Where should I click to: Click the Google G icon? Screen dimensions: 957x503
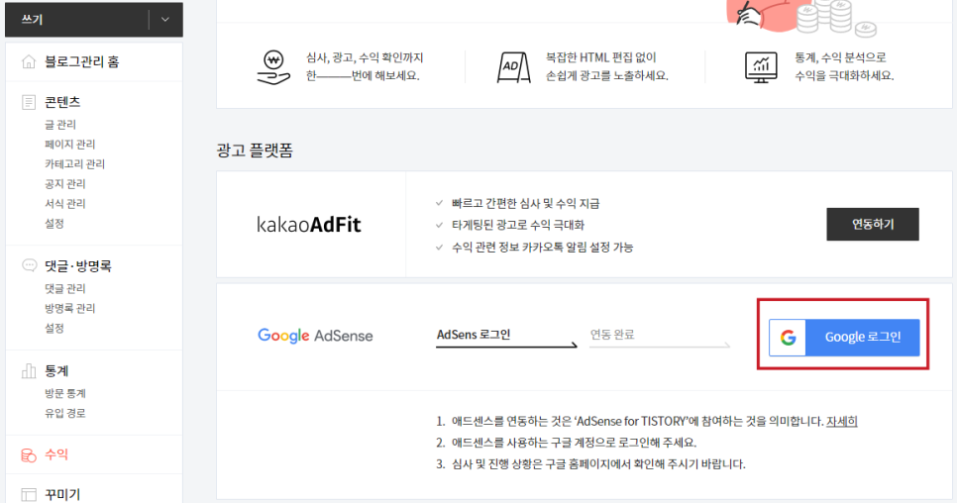click(788, 338)
